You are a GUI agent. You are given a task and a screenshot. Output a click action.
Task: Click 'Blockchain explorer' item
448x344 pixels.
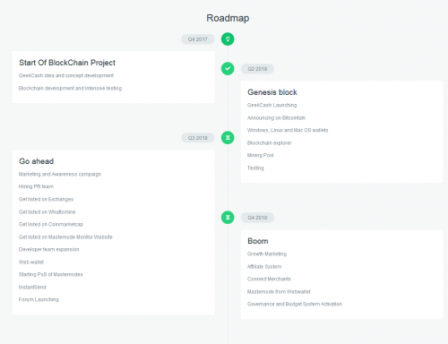tap(270, 142)
